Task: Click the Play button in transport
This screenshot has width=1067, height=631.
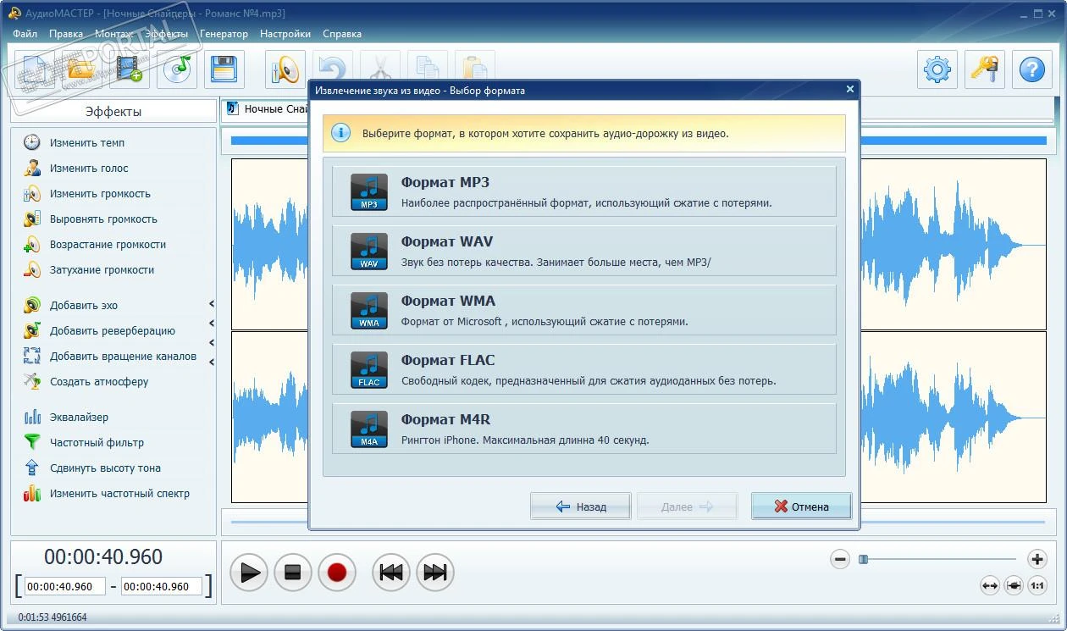Action: [x=248, y=573]
